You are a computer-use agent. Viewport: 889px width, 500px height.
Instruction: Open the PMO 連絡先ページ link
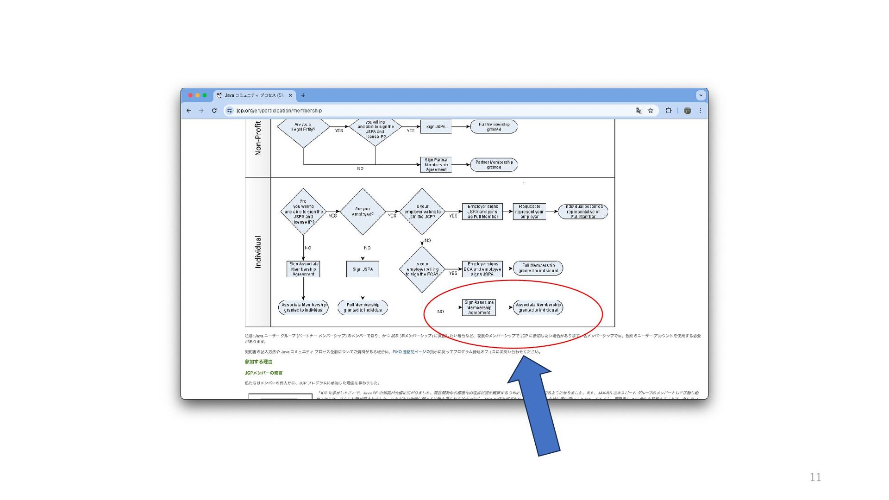click(409, 352)
